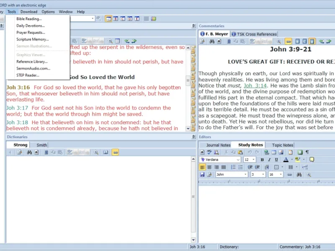335x251 pixels.
Task: Follow the Joh 3:14 link in commentary
Action: [255, 86]
